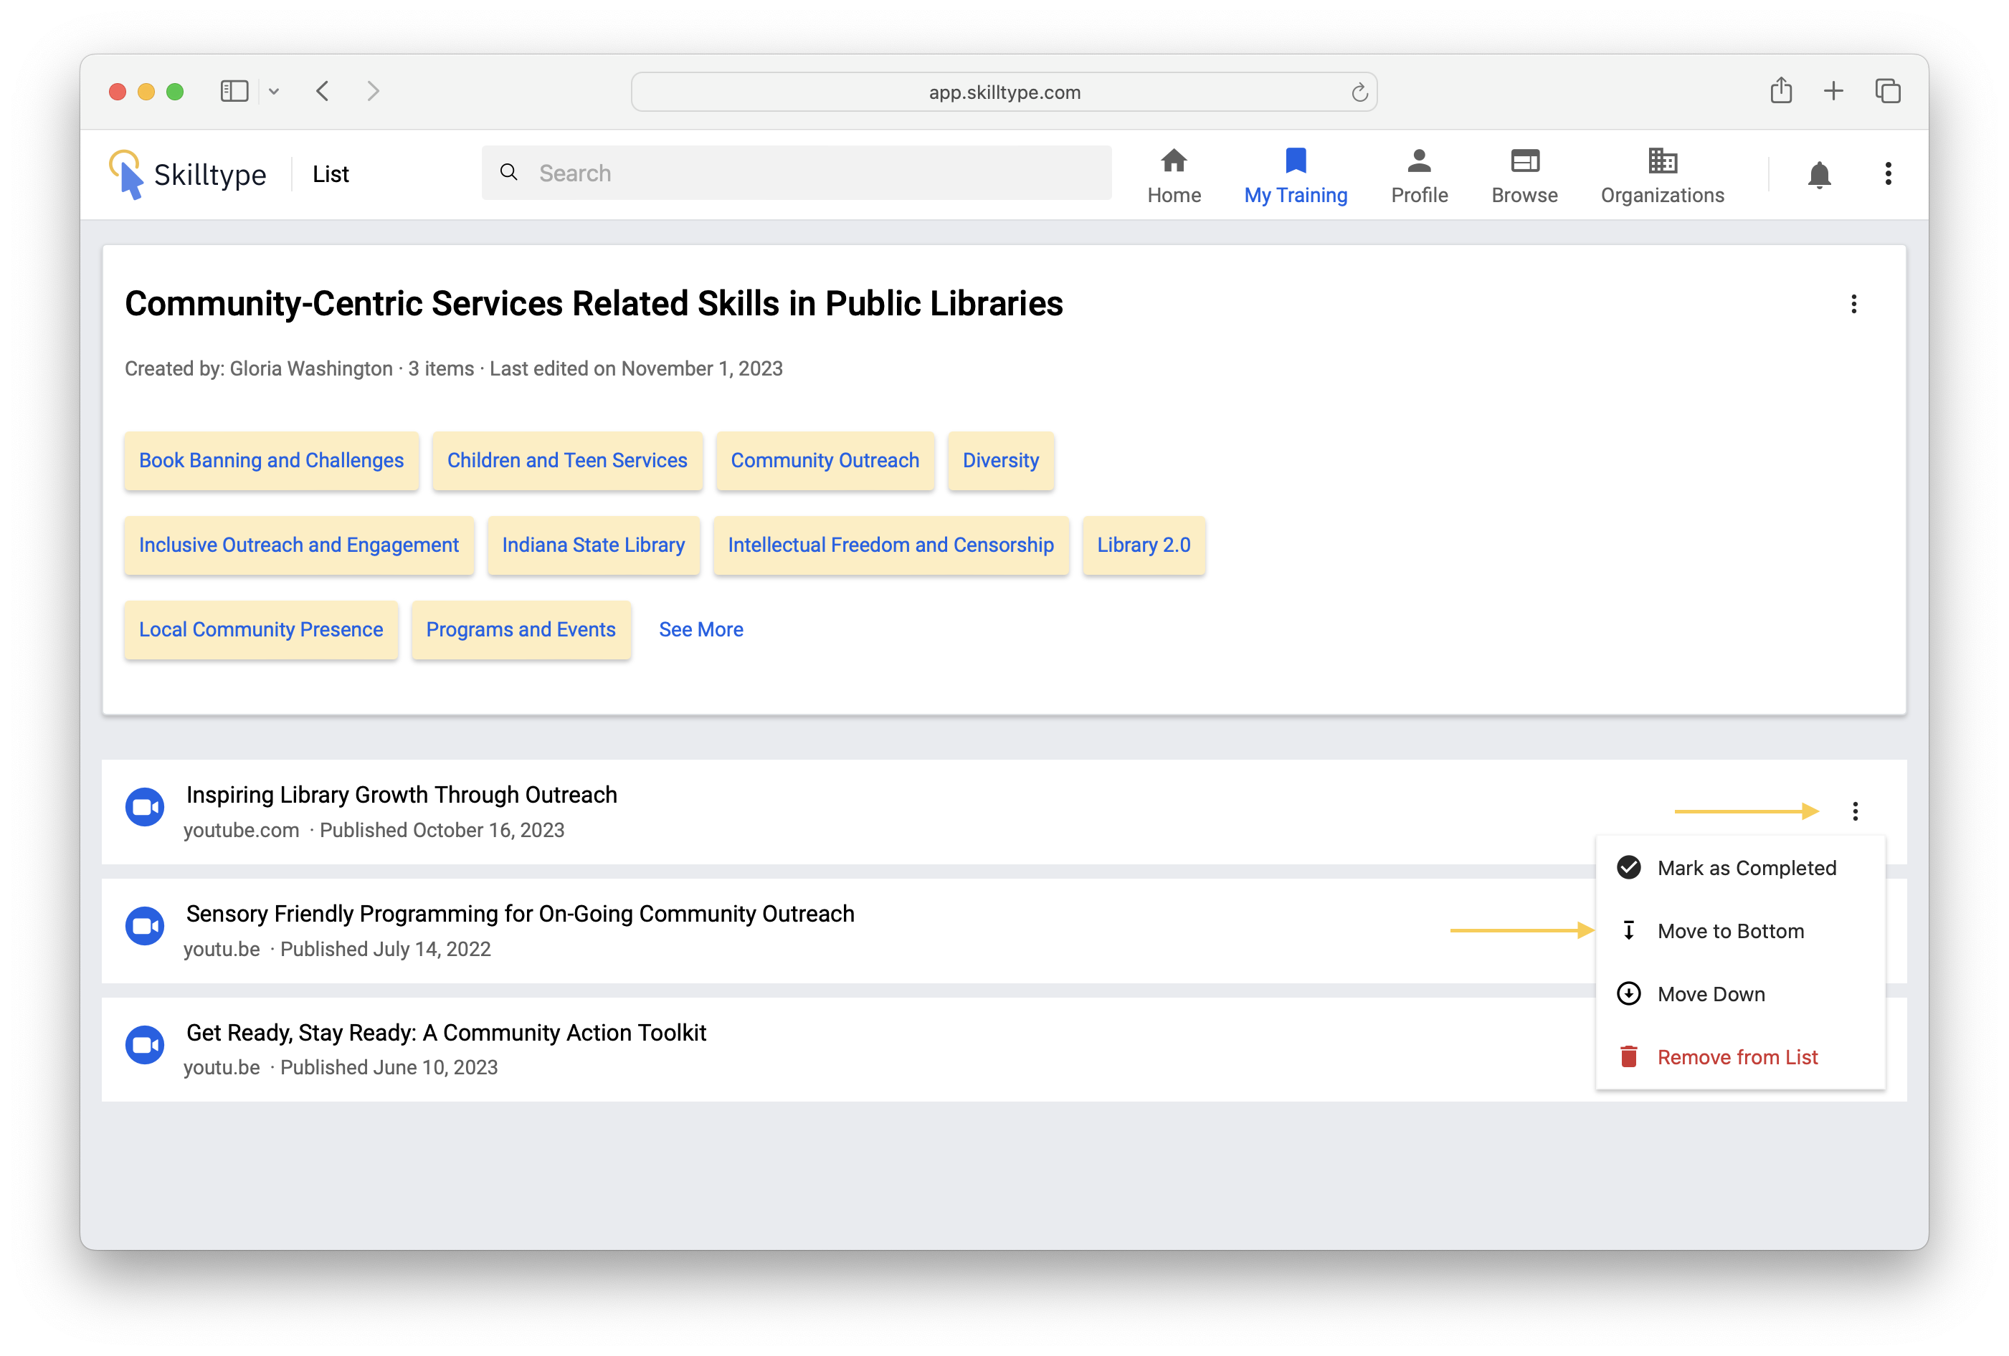Open Browse section icon

point(1524,161)
